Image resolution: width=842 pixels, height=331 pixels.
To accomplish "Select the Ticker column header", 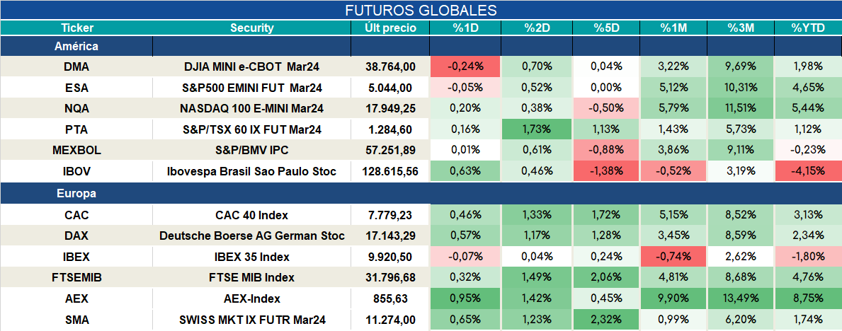I will pyautogui.click(x=76, y=28).
